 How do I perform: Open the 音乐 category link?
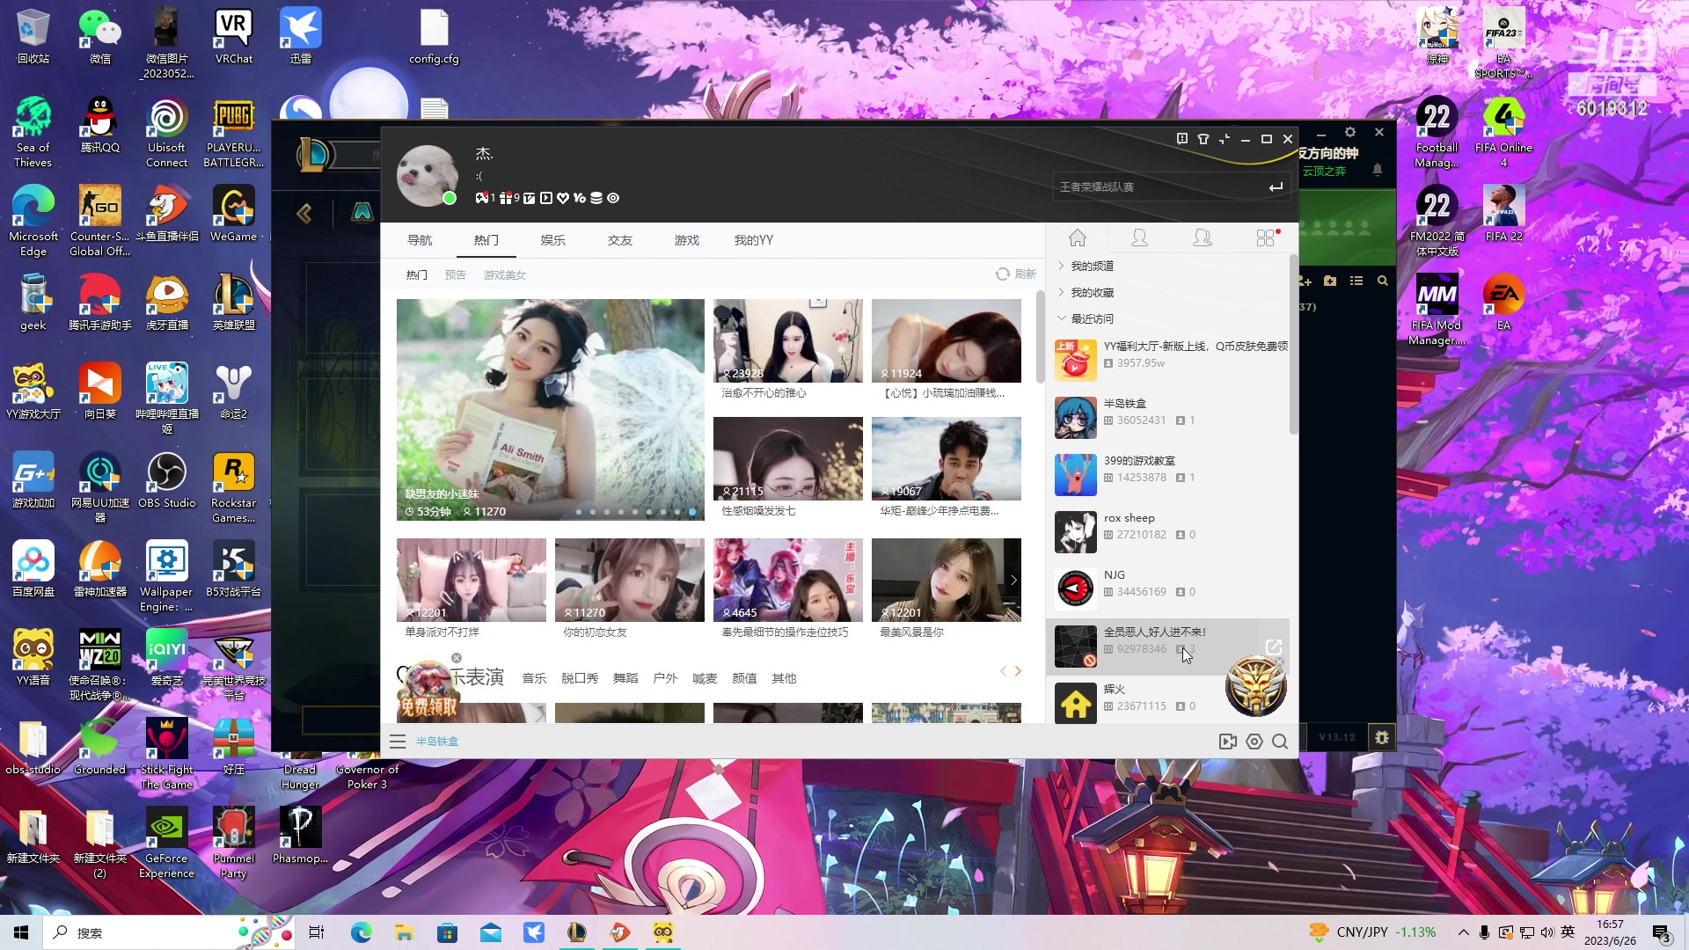click(x=534, y=678)
